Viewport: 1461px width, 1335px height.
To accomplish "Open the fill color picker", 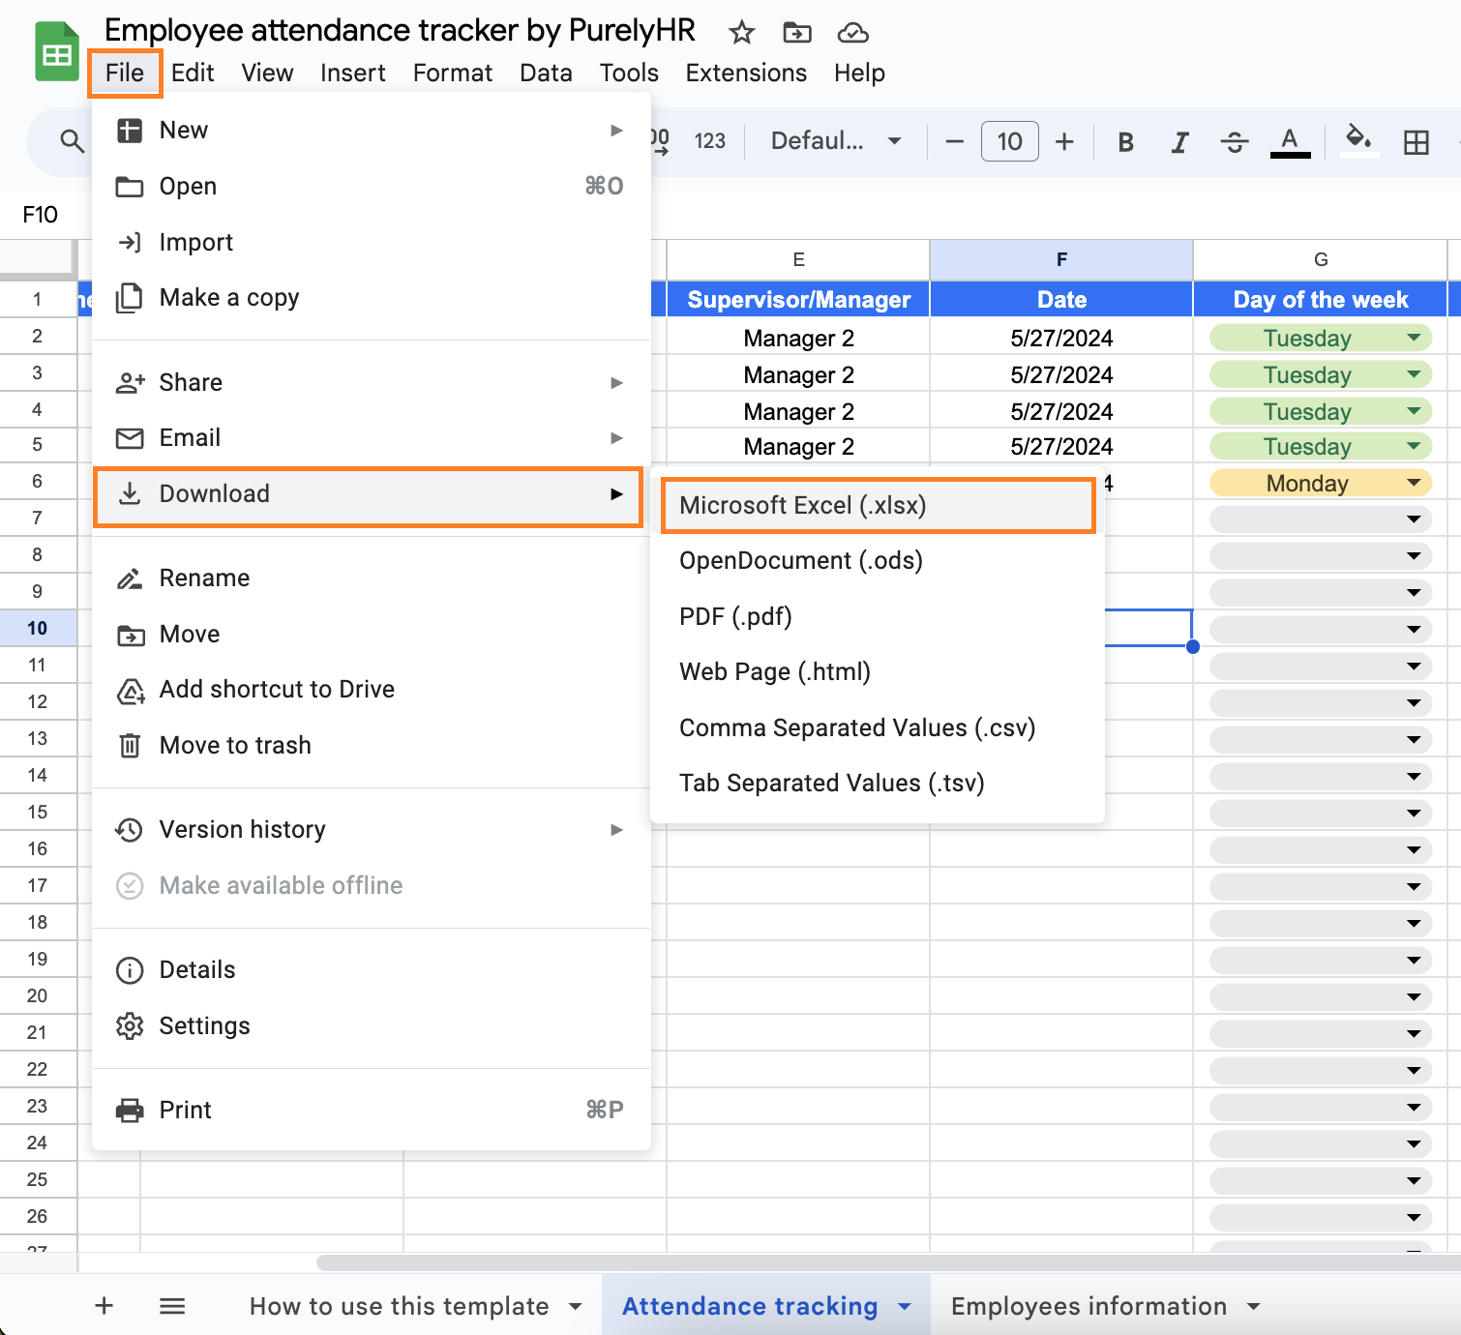I will [1359, 141].
